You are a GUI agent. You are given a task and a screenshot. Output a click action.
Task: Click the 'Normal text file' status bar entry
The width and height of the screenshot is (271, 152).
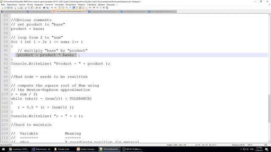[6, 145]
